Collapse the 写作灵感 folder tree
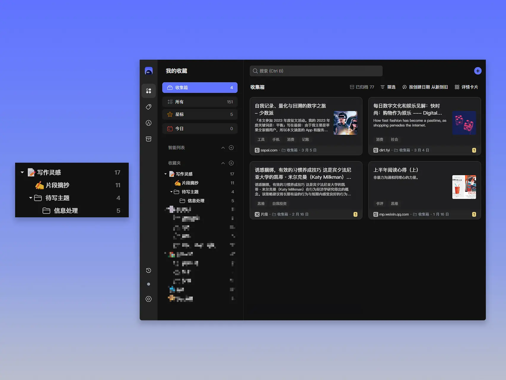 tap(166, 174)
